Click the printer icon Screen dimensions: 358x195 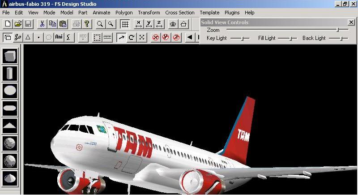(x=77, y=24)
